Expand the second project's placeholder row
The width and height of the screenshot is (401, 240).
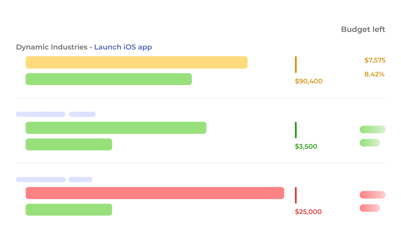coord(40,114)
